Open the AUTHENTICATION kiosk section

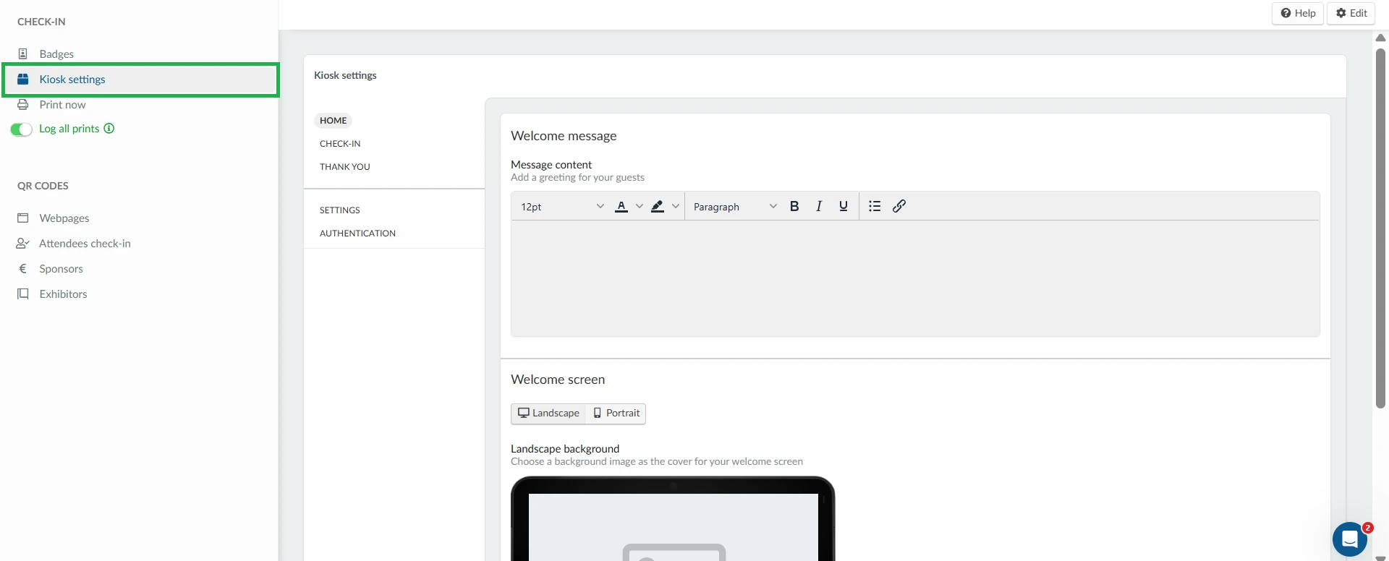click(x=357, y=234)
